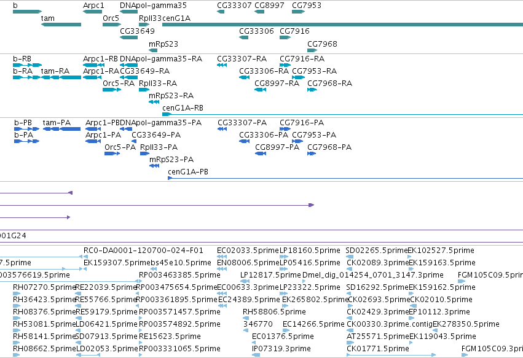Select the CG7968-PA protein feature
523x358 pixels.
[312, 154]
